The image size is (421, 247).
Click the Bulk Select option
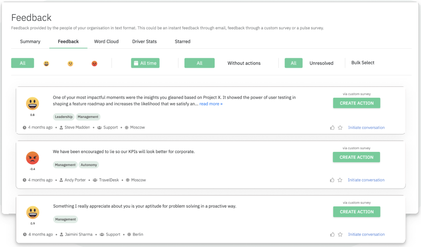point(363,63)
